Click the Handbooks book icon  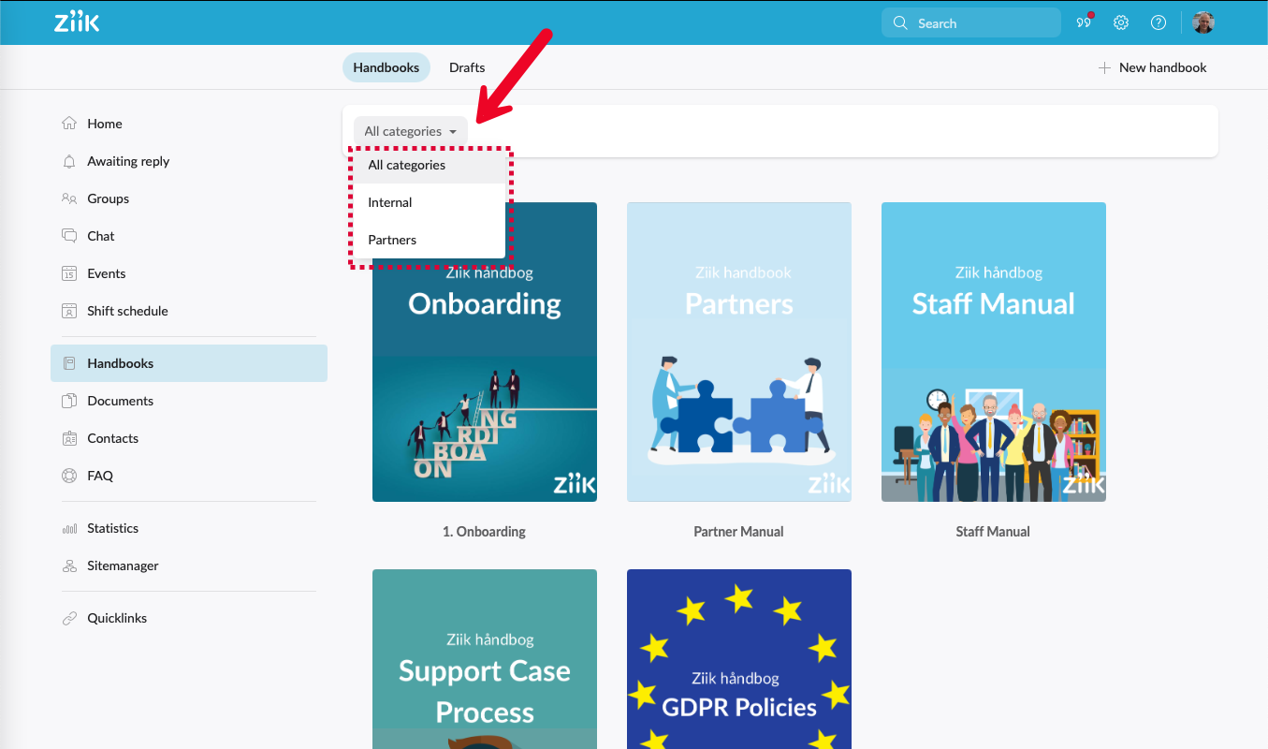tap(69, 363)
